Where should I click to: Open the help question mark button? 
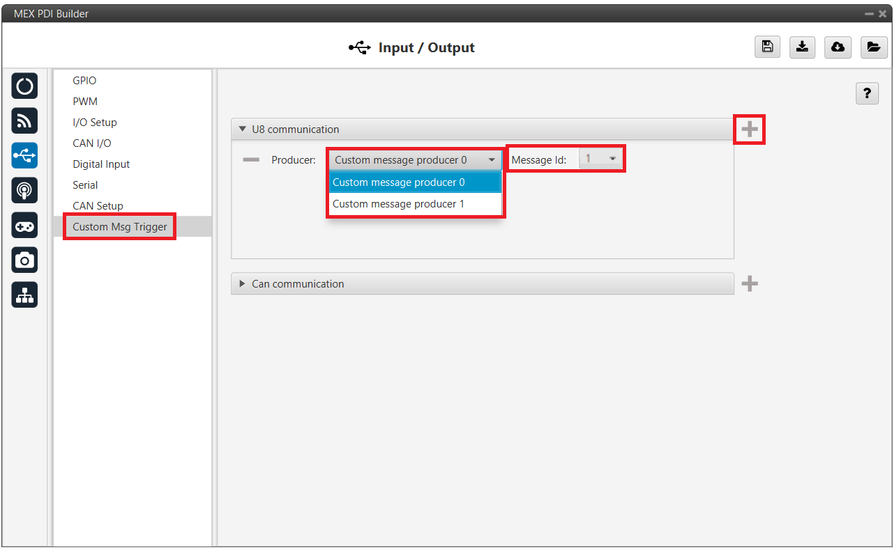point(867,94)
